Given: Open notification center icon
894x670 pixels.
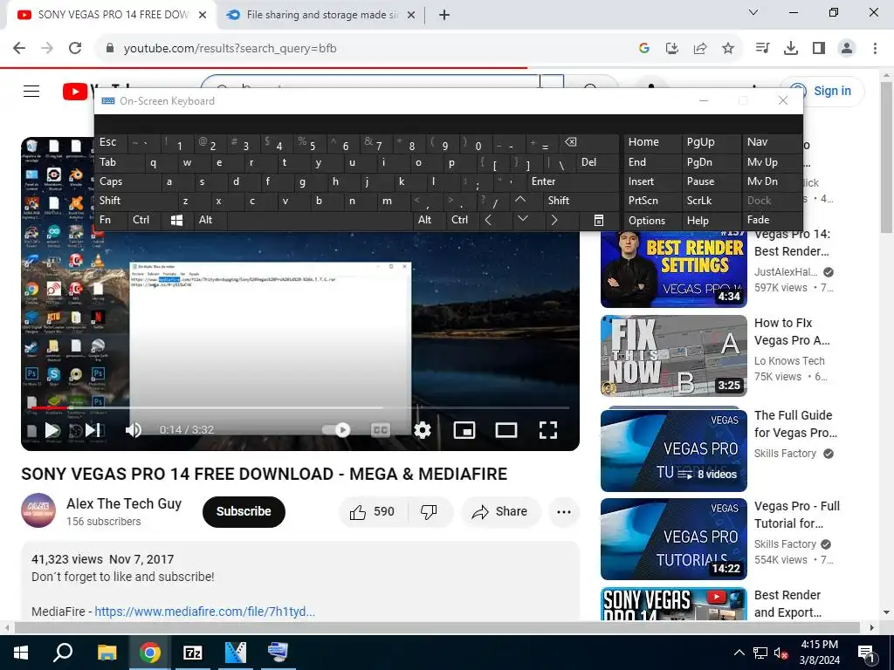Looking at the screenshot, I should [867, 653].
